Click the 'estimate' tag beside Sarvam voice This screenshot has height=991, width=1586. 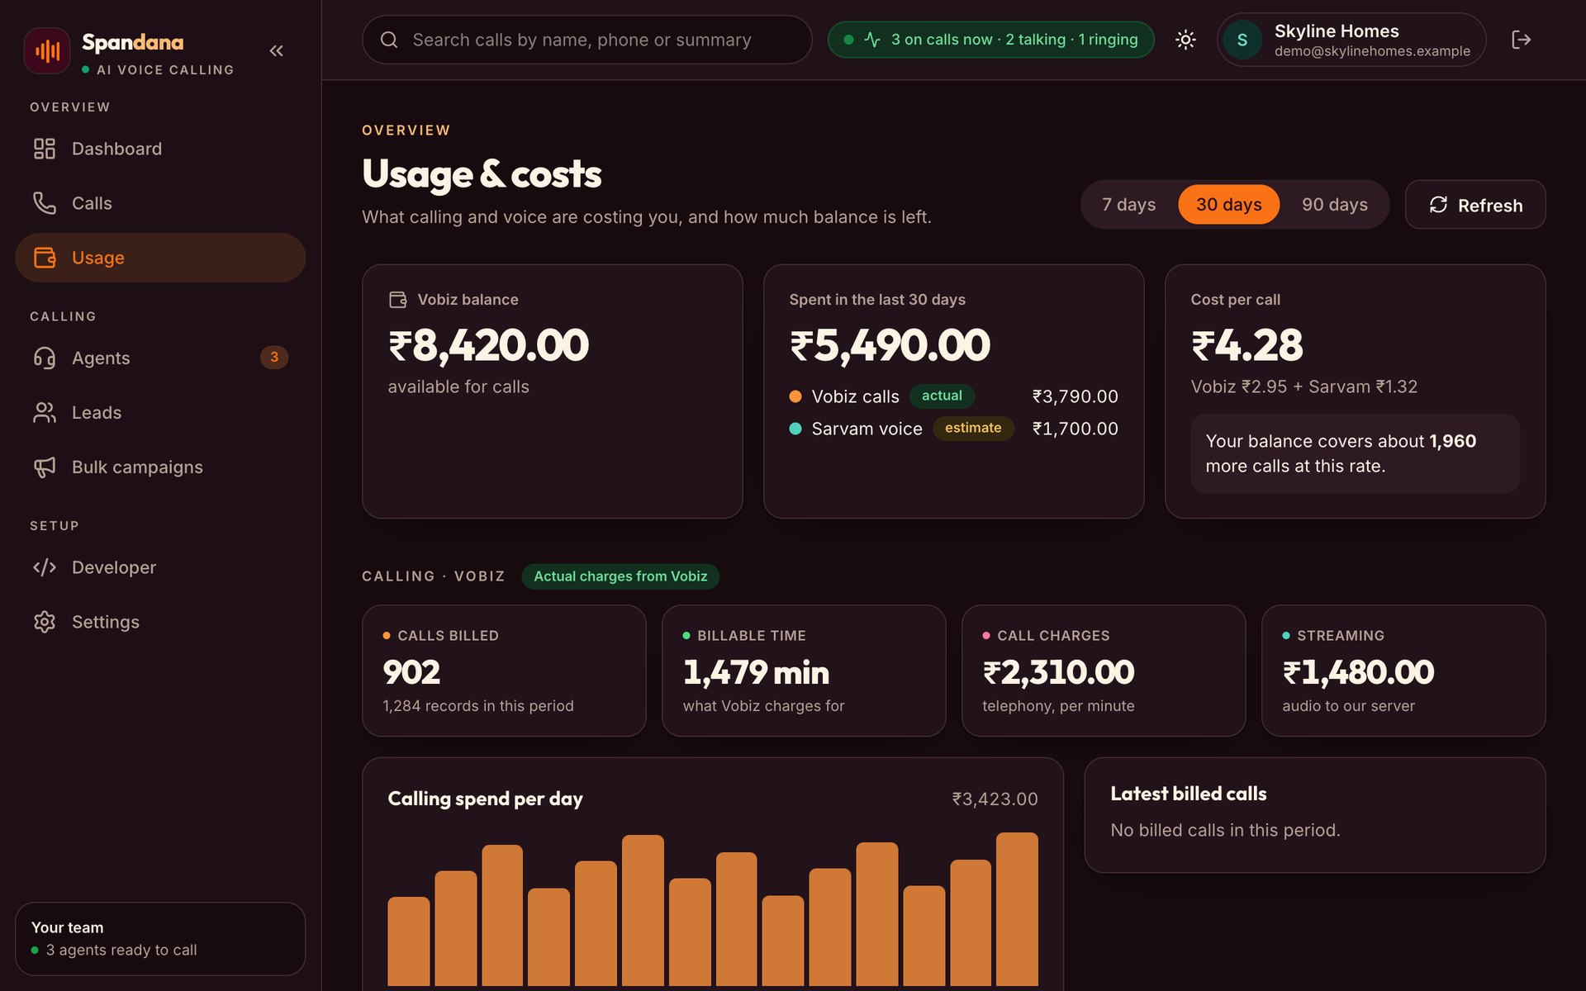[x=973, y=428]
